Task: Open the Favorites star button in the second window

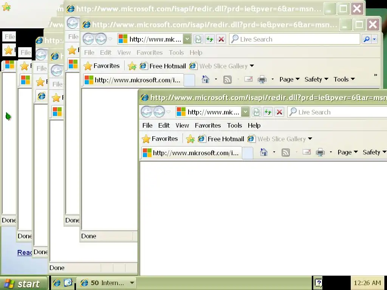Action: click(101, 66)
